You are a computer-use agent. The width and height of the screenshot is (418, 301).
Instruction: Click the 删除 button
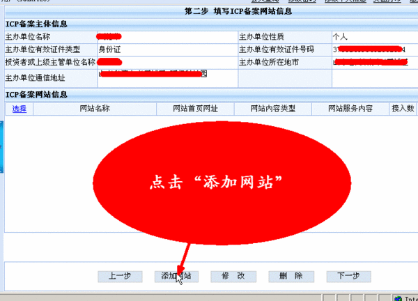point(291,277)
